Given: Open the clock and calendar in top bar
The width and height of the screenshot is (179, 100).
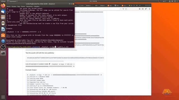Looking at the screenshot, I should point(93,1).
